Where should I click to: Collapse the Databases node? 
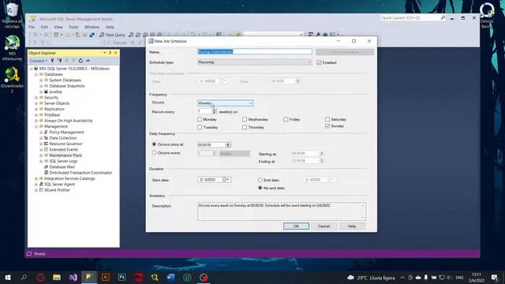coord(36,74)
